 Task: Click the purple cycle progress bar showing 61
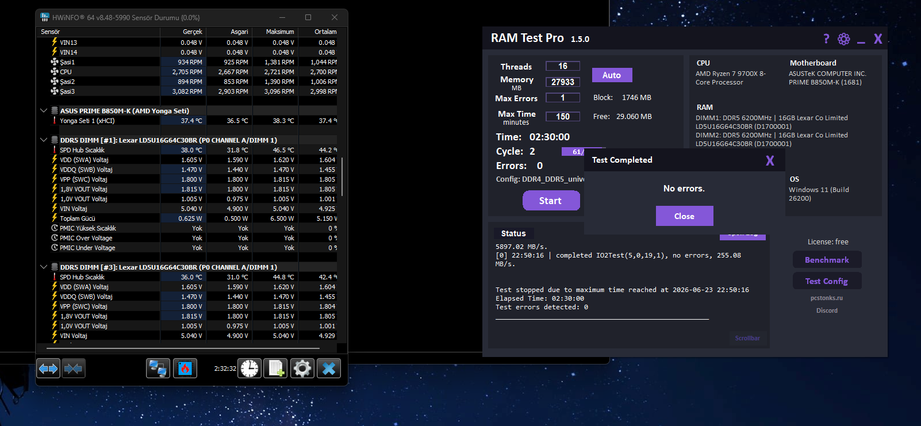[x=573, y=152]
